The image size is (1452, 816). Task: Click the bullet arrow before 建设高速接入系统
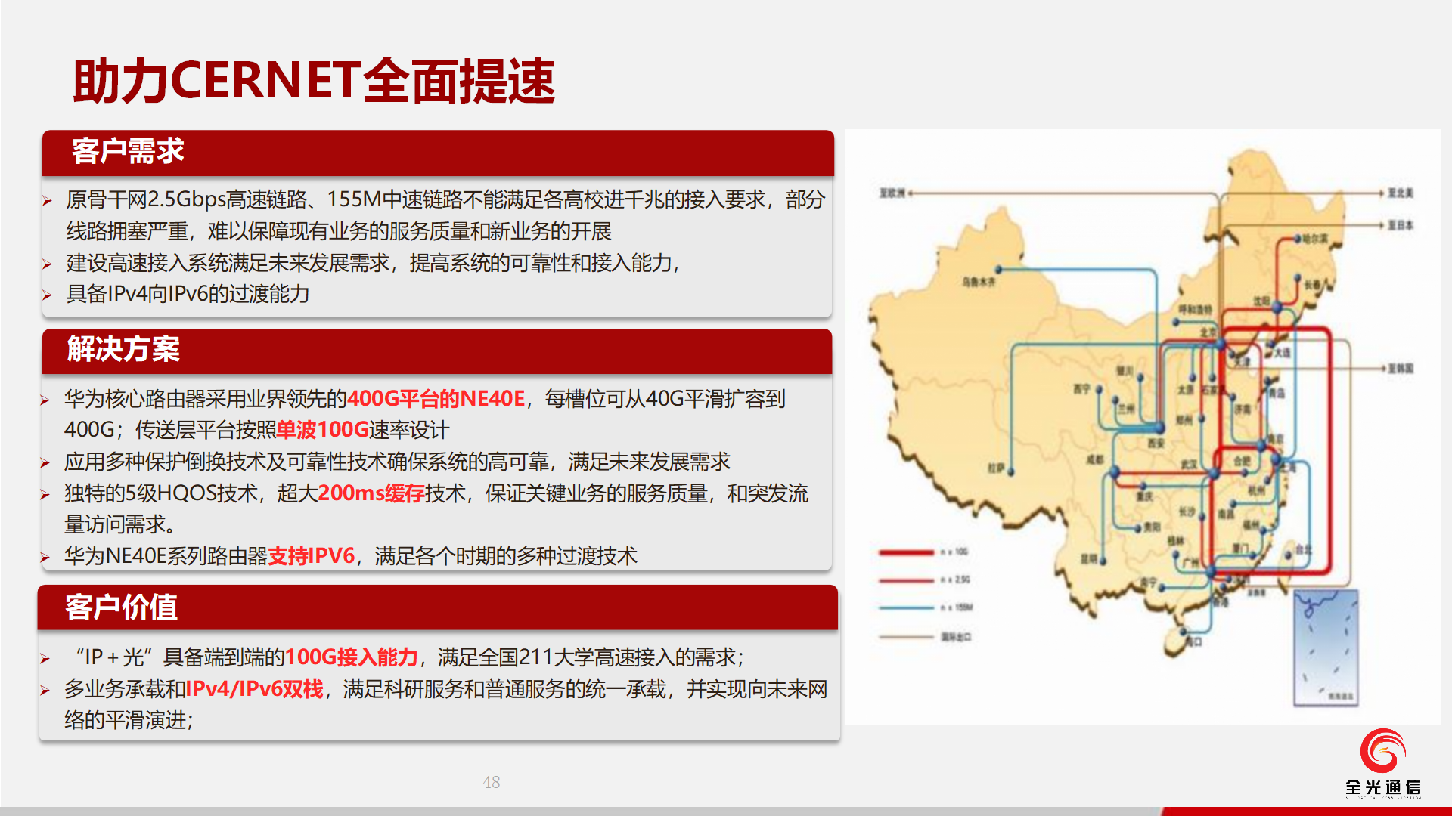click(x=48, y=264)
